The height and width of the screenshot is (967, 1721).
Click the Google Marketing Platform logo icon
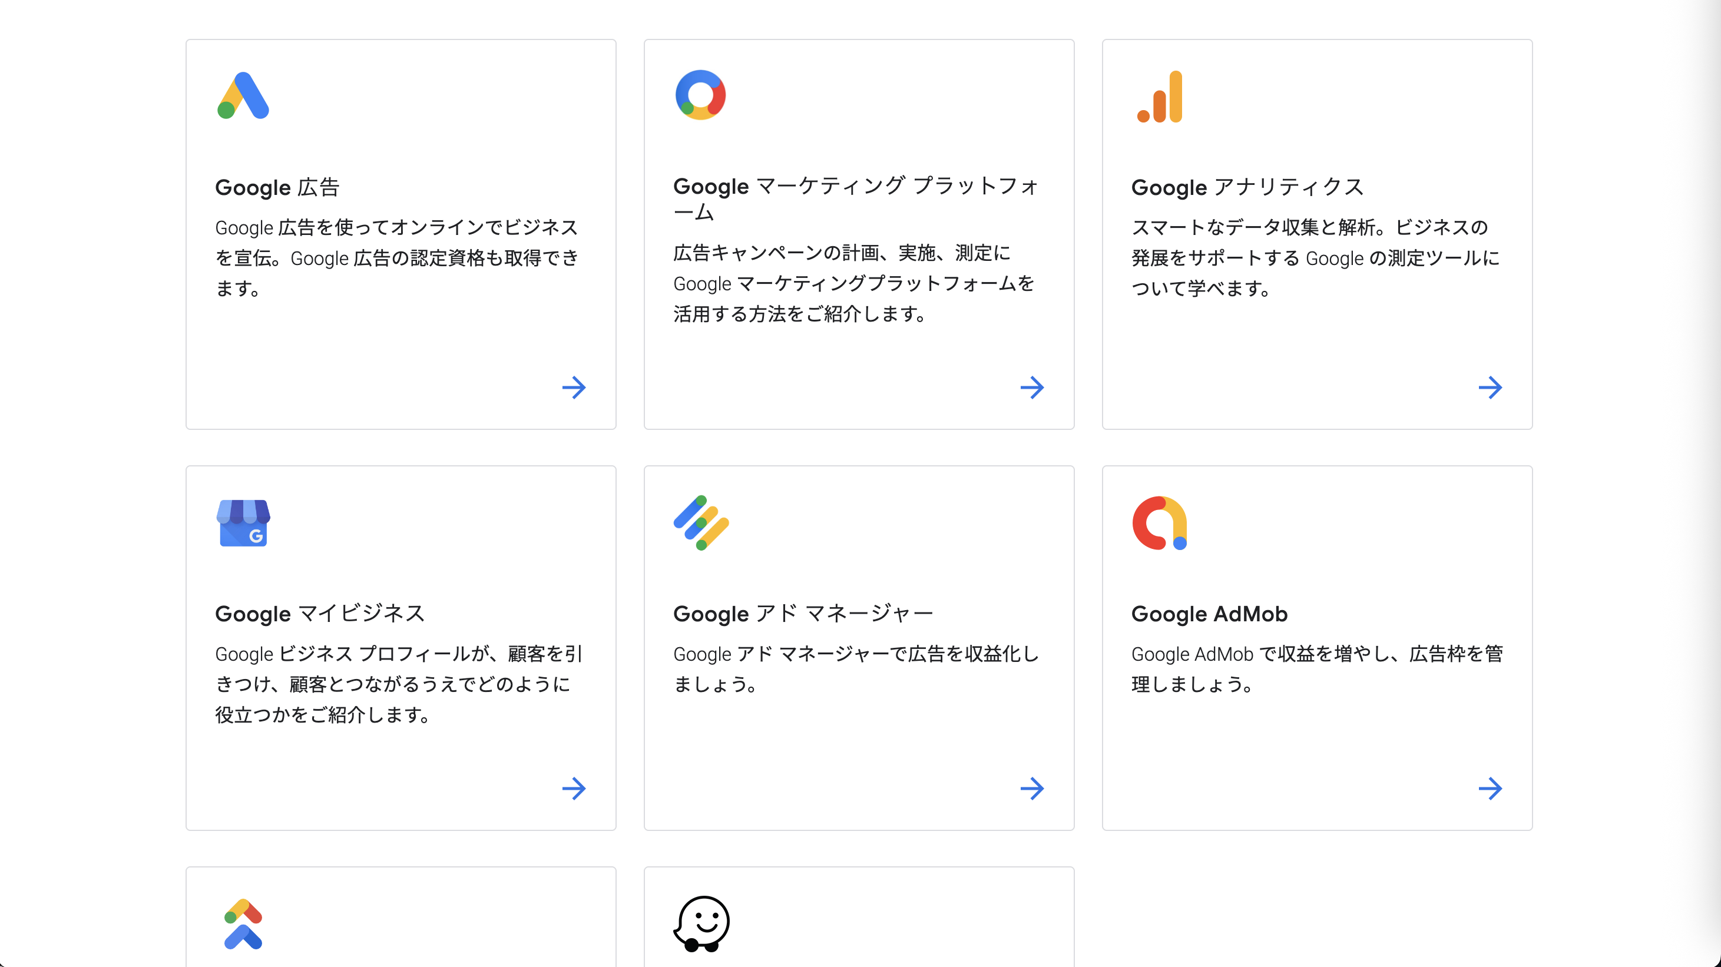pyautogui.click(x=700, y=95)
